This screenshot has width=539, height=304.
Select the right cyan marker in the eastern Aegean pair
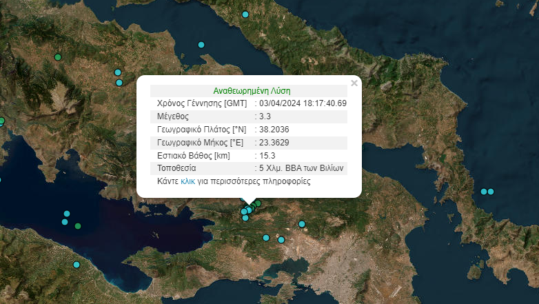[491, 192]
